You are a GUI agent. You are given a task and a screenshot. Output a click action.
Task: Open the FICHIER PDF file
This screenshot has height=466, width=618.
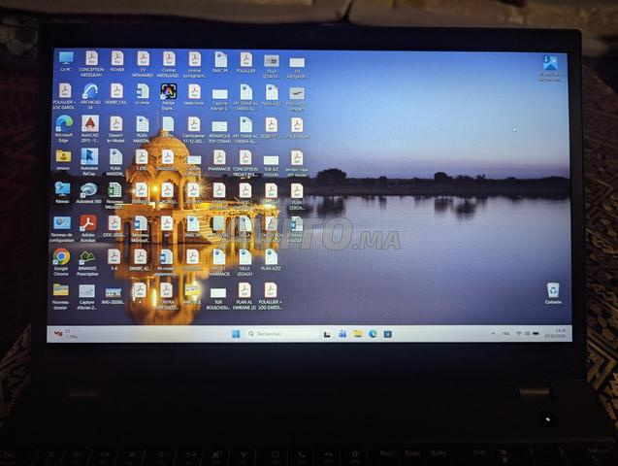[x=117, y=61]
